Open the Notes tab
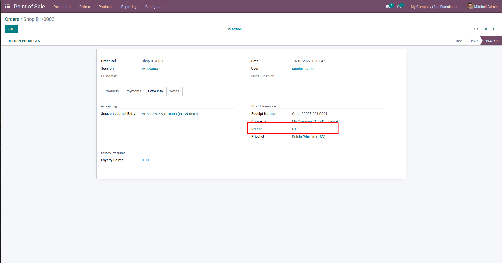Image resolution: width=502 pixels, height=263 pixels. 174,91
